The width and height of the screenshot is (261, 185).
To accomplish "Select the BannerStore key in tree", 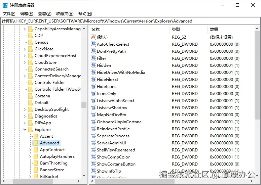I will (52, 170).
